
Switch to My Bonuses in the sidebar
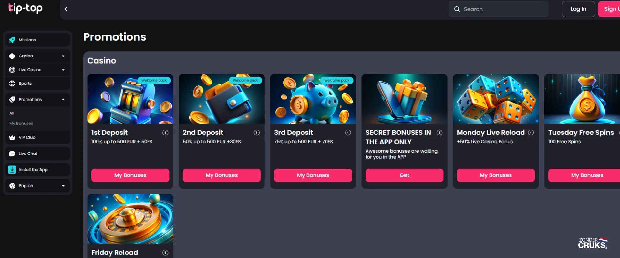coord(21,123)
